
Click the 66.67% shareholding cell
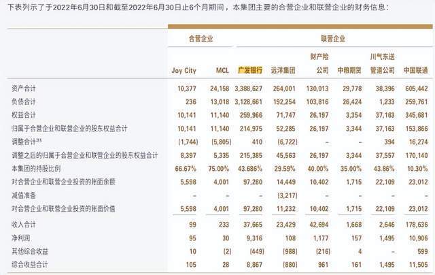[186, 169]
